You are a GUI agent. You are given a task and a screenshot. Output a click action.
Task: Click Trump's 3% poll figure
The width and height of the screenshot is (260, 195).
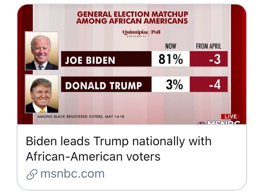[174, 85]
